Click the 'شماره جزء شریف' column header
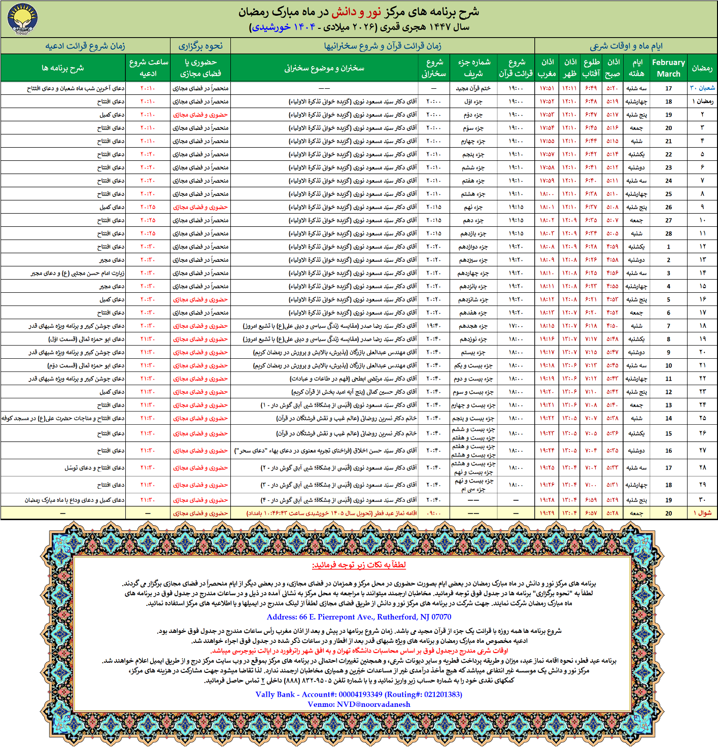The height and width of the screenshot is (749, 718). (x=473, y=68)
